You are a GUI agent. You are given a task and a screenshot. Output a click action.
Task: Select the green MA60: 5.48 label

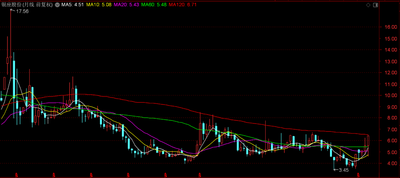(x=154, y=5)
